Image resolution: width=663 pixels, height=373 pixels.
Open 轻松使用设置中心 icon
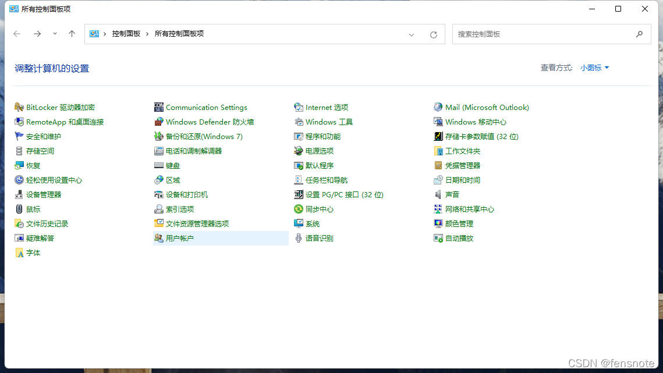tap(19, 180)
